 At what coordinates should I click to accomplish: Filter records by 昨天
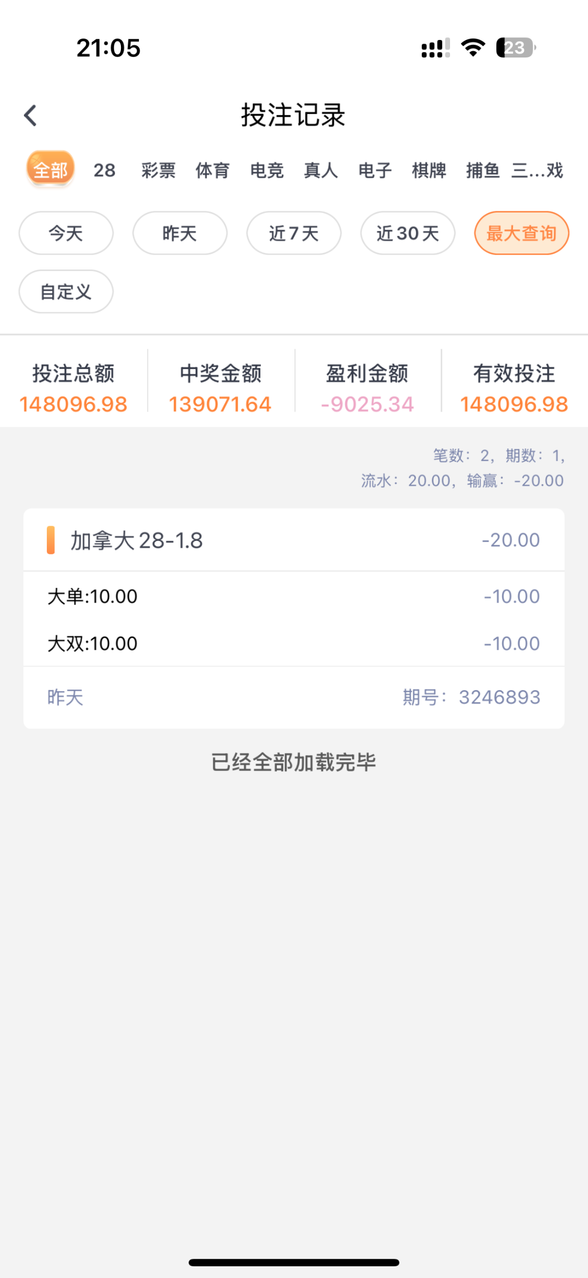[180, 233]
